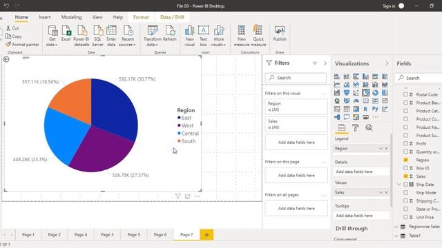Open Excel data source from ribbon
Screen dimensions: 442x248
(66, 33)
